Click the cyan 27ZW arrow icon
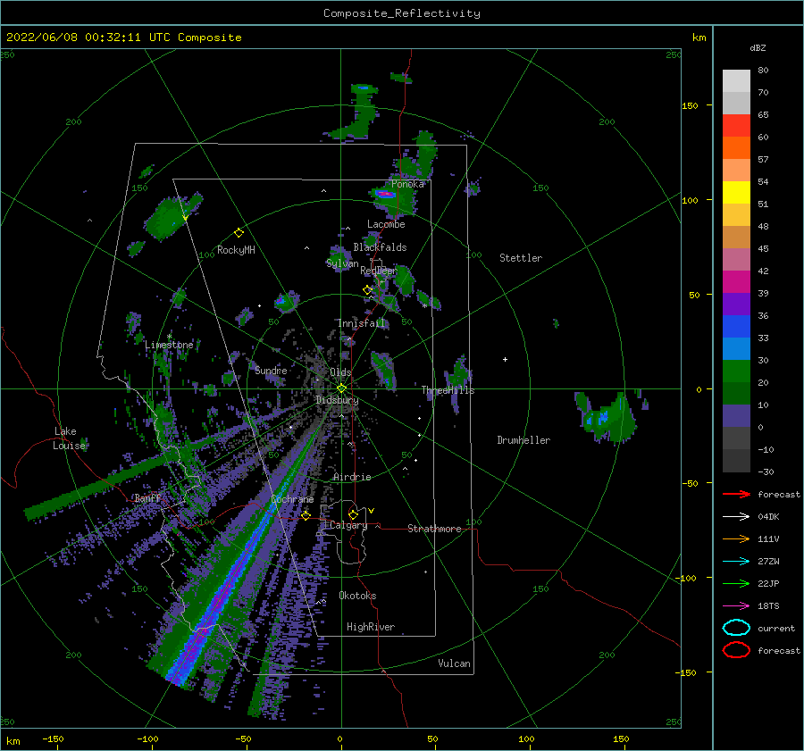Screen dimensions: 804x751 tap(736, 561)
